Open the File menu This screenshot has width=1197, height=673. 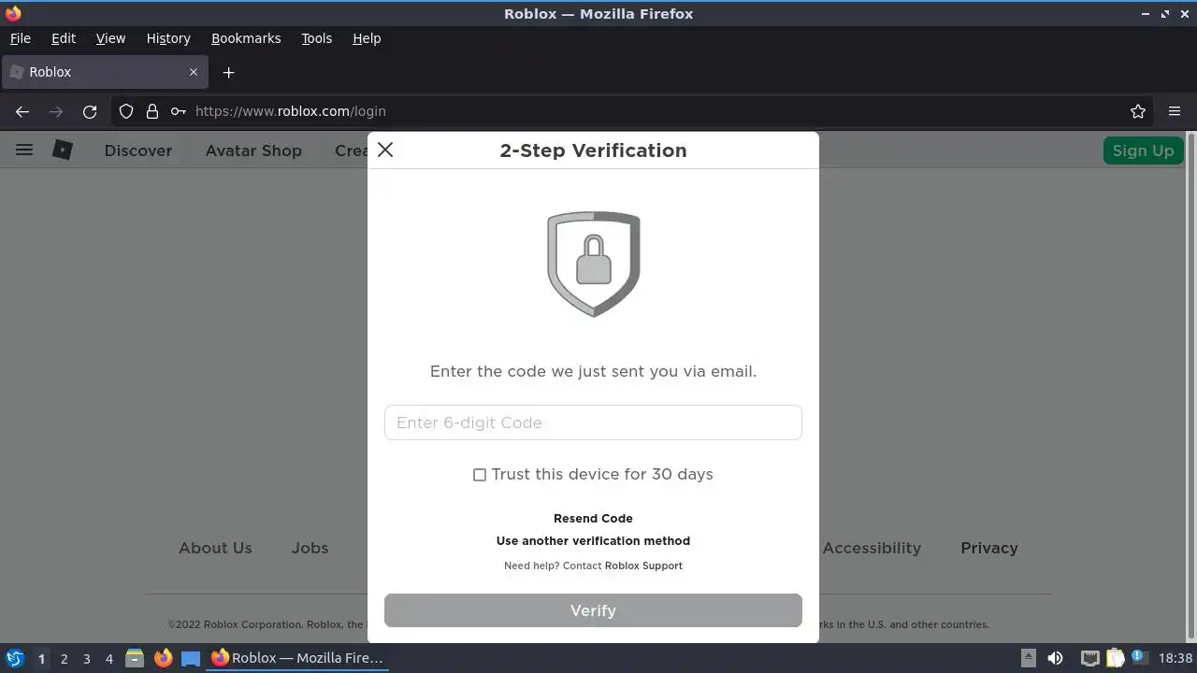point(20,38)
